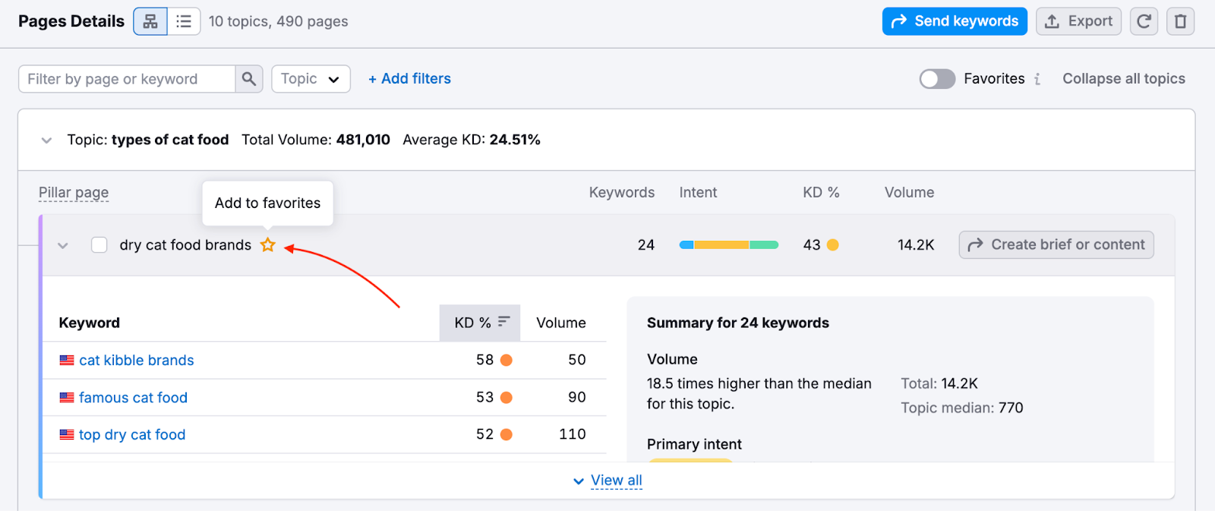Viewport: 1215px width, 511px height.
Task: Switch to the topic tree view icon
Action: click(150, 21)
